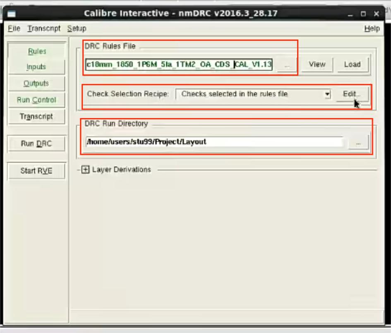This screenshot has height=333, width=391.
Task: Close the Calibre Interactive window
Action: click(x=377, y=14)
